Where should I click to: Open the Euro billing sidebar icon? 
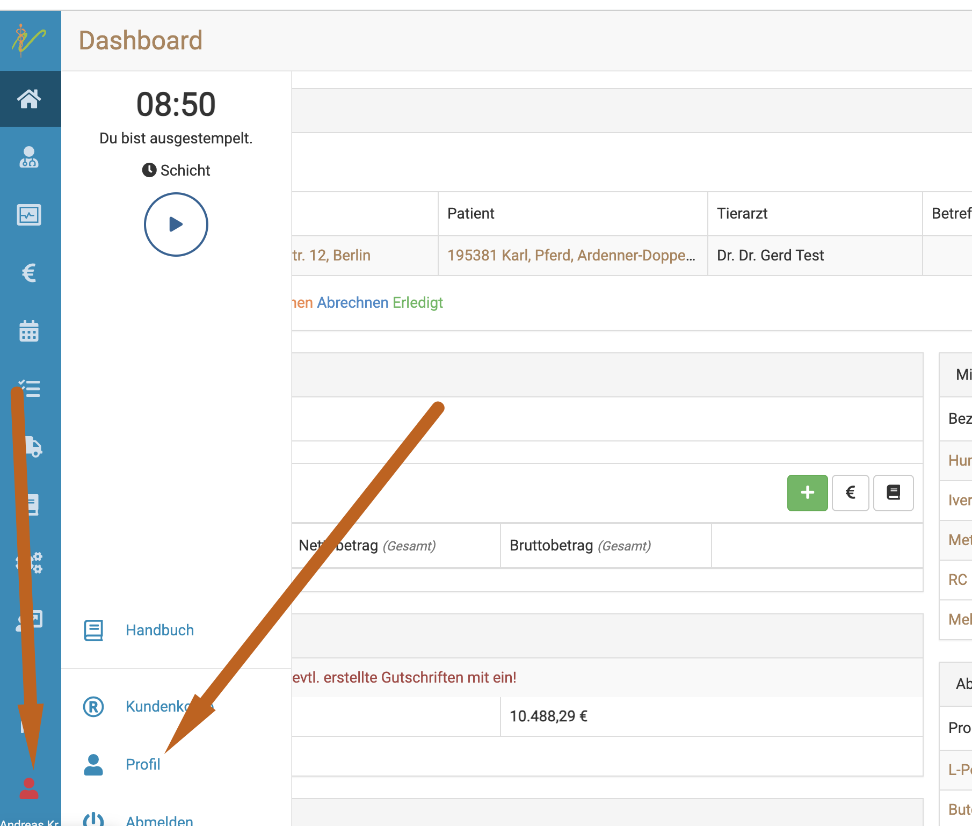30,273
